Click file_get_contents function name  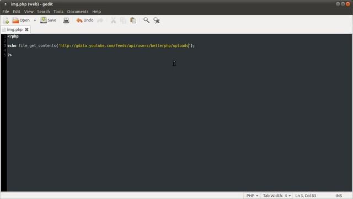pyautogui.click(x=37, y=46)
